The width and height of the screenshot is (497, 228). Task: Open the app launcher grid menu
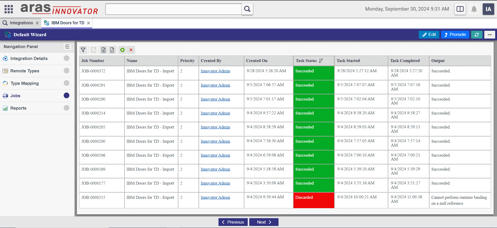coord(9,9)
